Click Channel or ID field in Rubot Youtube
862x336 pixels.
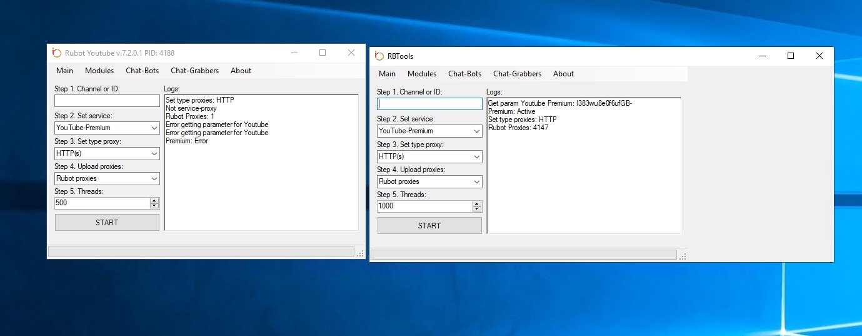(x=107, y=101)
